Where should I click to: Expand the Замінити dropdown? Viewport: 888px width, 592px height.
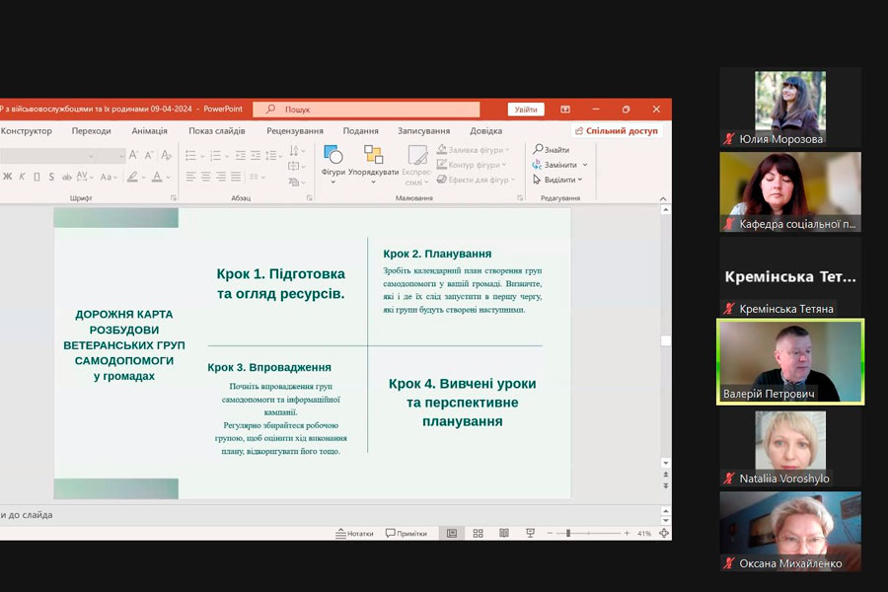[585, 165]
